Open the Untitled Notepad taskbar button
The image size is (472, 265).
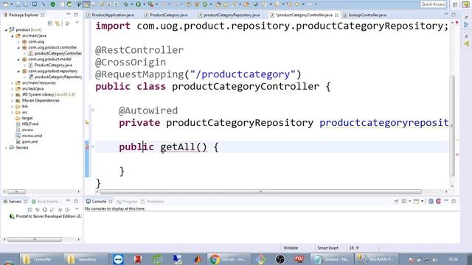[x=331, y=259]
